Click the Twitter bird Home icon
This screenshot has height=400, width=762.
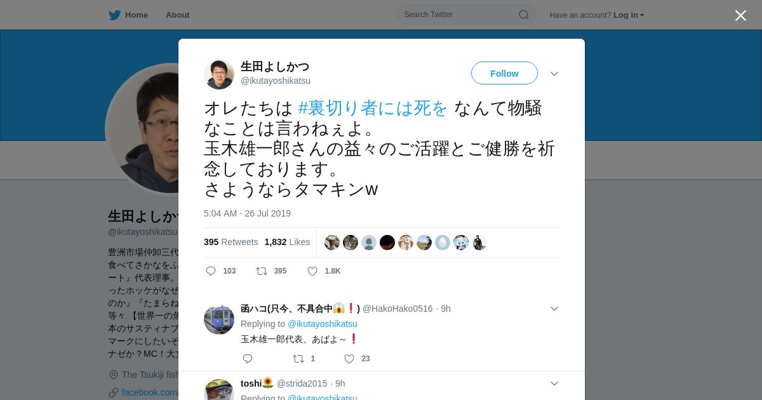pyautogui.click(x=114, y=15)
